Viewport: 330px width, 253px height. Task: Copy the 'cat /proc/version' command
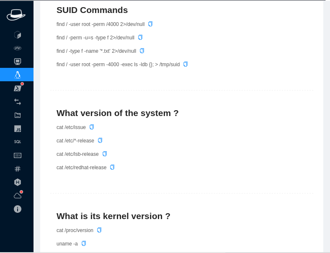pyautogui.click(x=99, y=230)
